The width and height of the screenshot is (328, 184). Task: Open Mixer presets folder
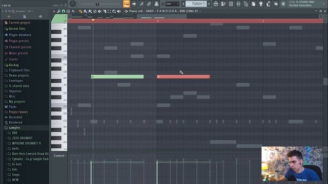pyautogui.click(x=16, y=53)
